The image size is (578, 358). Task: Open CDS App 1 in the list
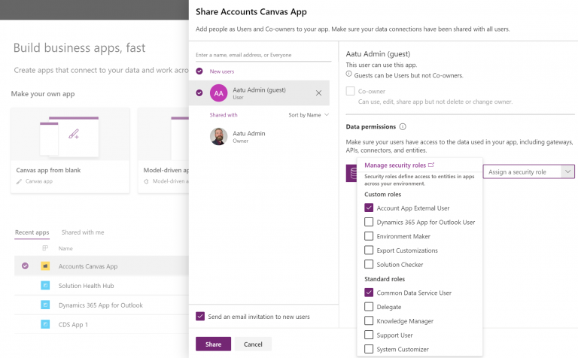point(73,325)
